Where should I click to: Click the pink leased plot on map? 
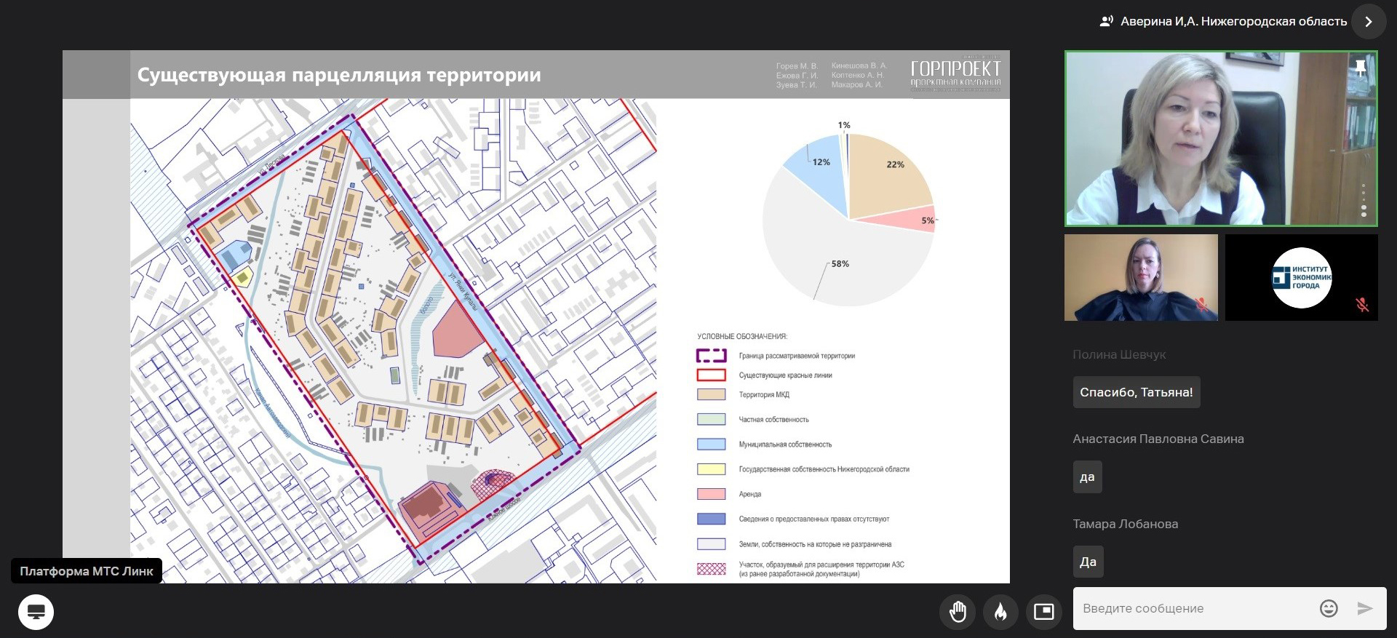click(457, 332)
